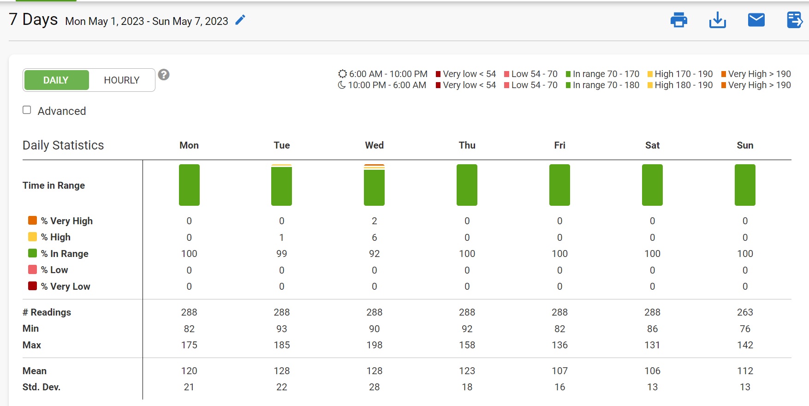Click the '6:00 AM - 10:00 PM' legend label

click(x=388, y=74)
